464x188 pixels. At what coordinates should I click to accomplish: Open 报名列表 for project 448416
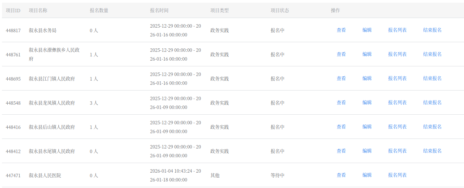click(x=397, y=127)
